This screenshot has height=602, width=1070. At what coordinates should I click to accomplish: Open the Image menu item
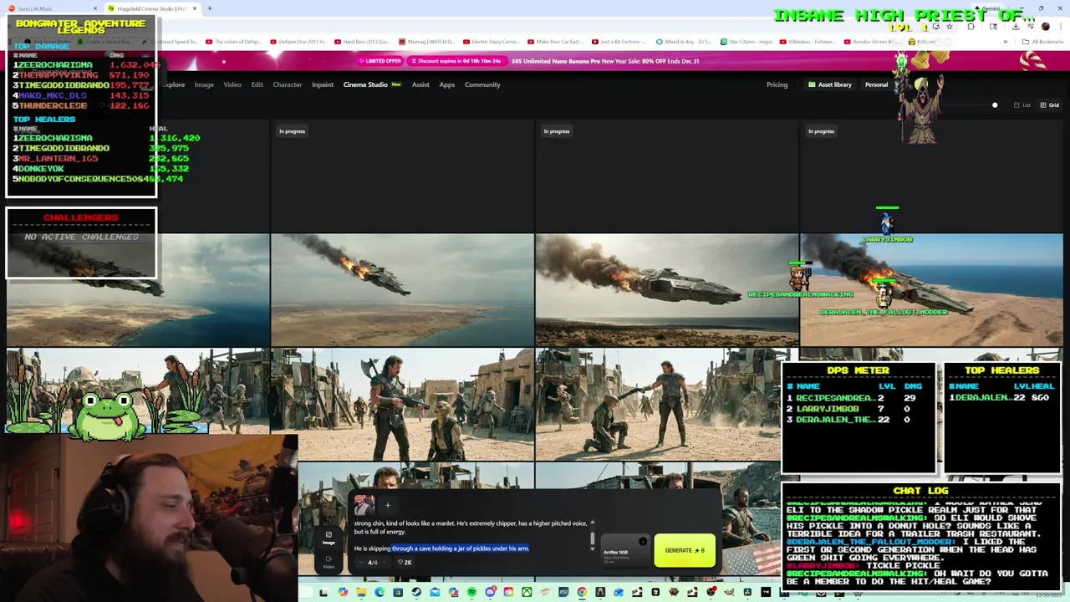coord(204,84)
